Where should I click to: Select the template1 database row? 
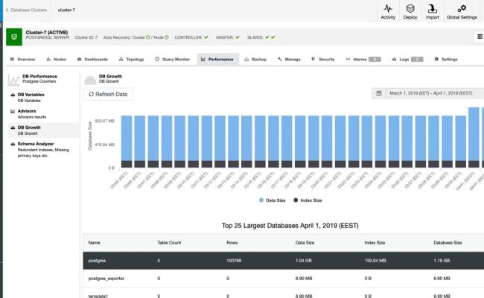[x=284, y=294]
